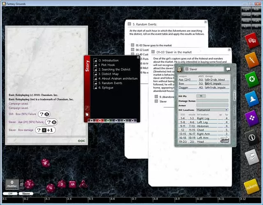Click the A-6 hotkey slot
The height and width of the screenshot is (205, 263).
121,200
